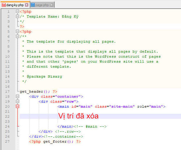Click the 'get_footer();' code on line 27
The image size is (181, 150).
pos(58,142)
